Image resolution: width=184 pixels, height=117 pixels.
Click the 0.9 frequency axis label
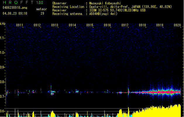2,67
